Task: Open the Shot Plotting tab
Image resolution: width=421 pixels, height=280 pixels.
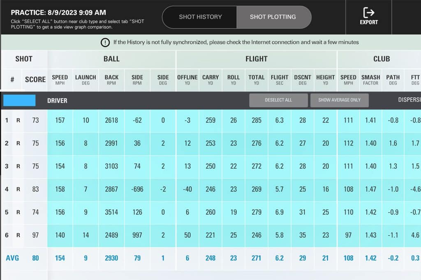Action: tap(273, 17)
